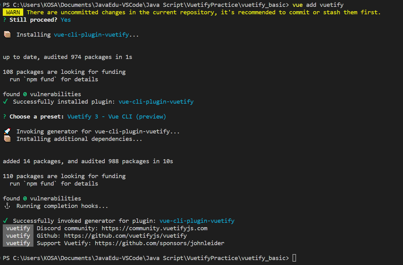Click 'Choose a preset:' prompt label

37,117
